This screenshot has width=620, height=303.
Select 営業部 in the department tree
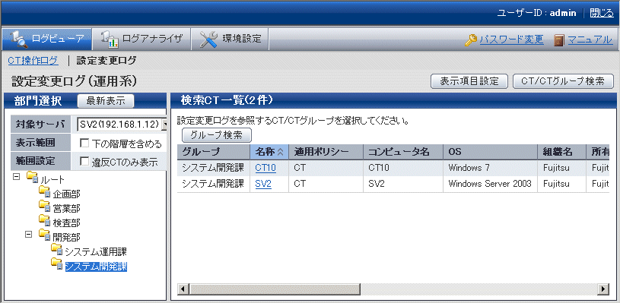(x=66, y=208)
